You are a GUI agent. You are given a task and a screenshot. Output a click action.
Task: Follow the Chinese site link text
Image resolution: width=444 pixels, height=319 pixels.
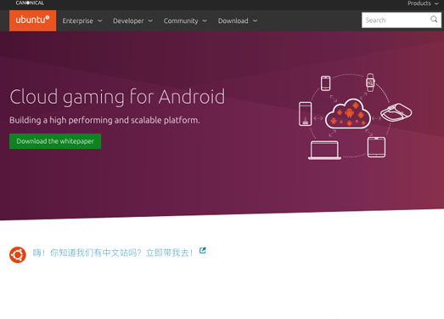pos(113,253)
